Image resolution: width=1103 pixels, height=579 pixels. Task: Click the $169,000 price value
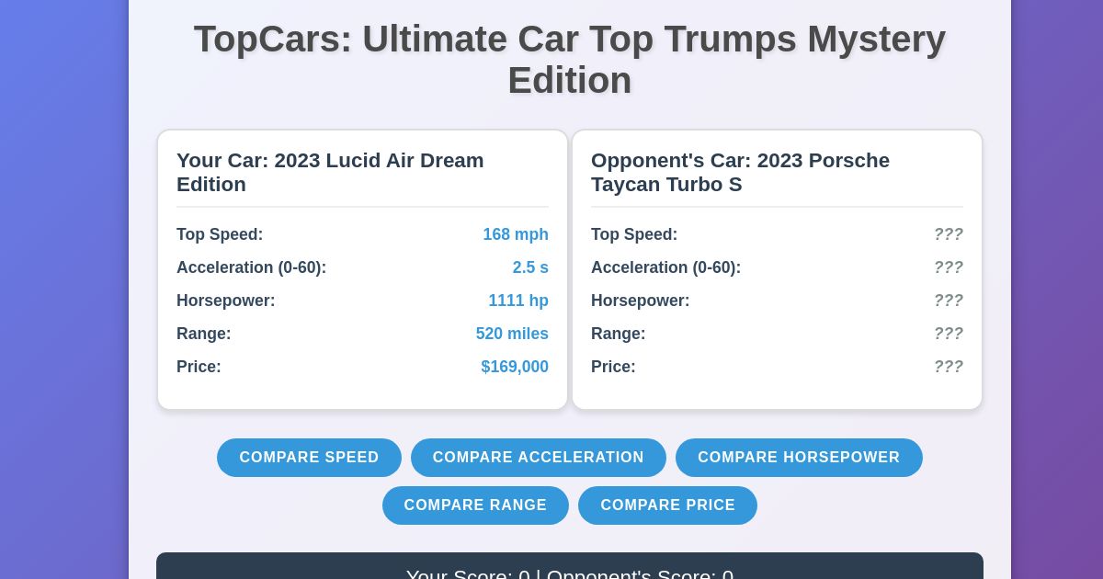coord(515,367)
